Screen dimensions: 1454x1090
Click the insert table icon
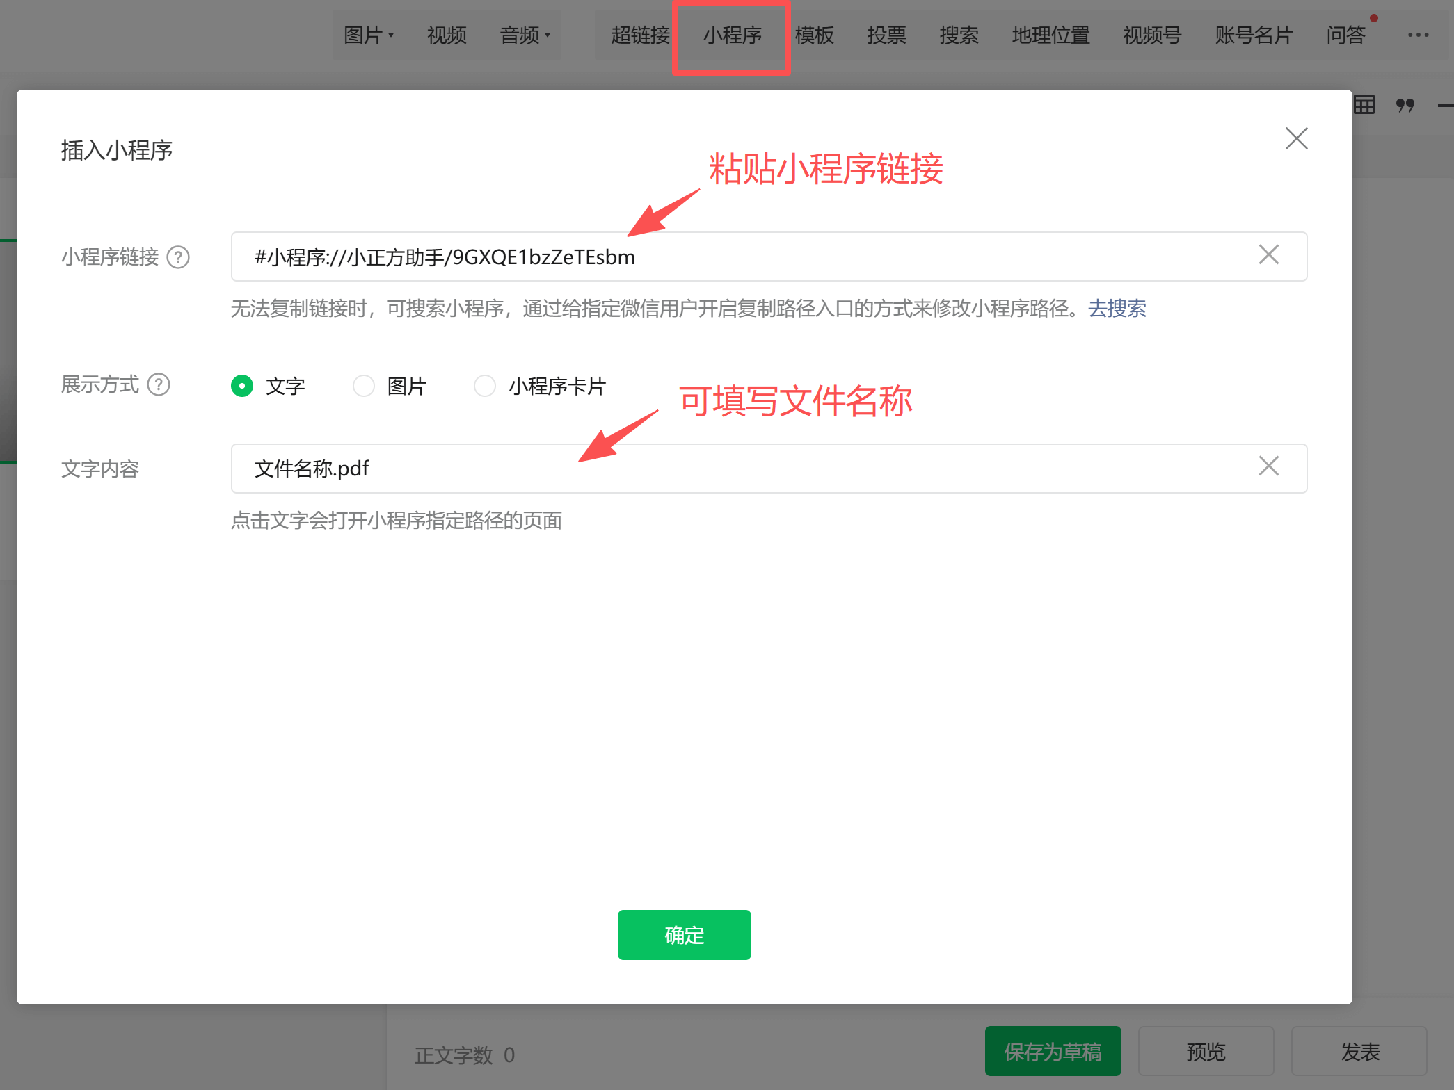1364,105
